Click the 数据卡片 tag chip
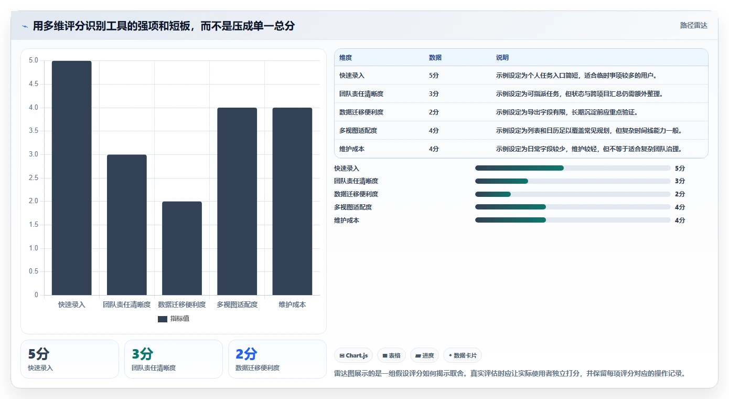 click(x=462, y=355)
